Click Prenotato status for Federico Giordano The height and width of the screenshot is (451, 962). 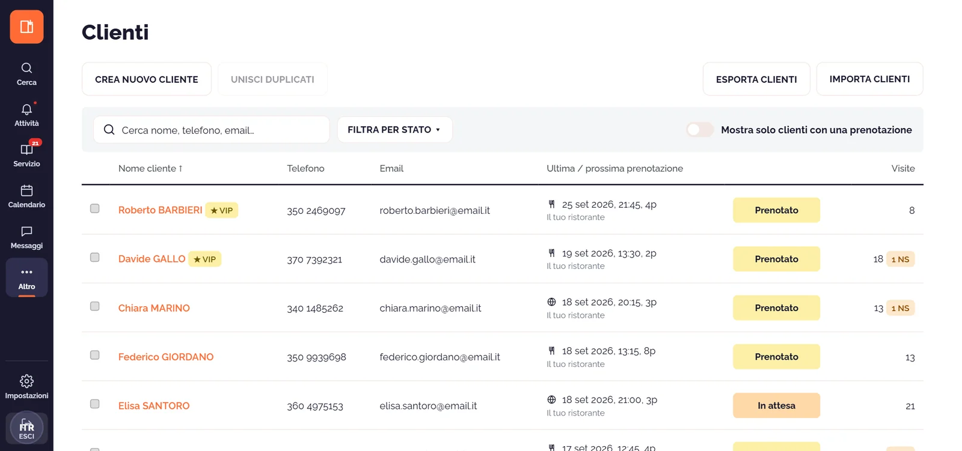[776, 357]
